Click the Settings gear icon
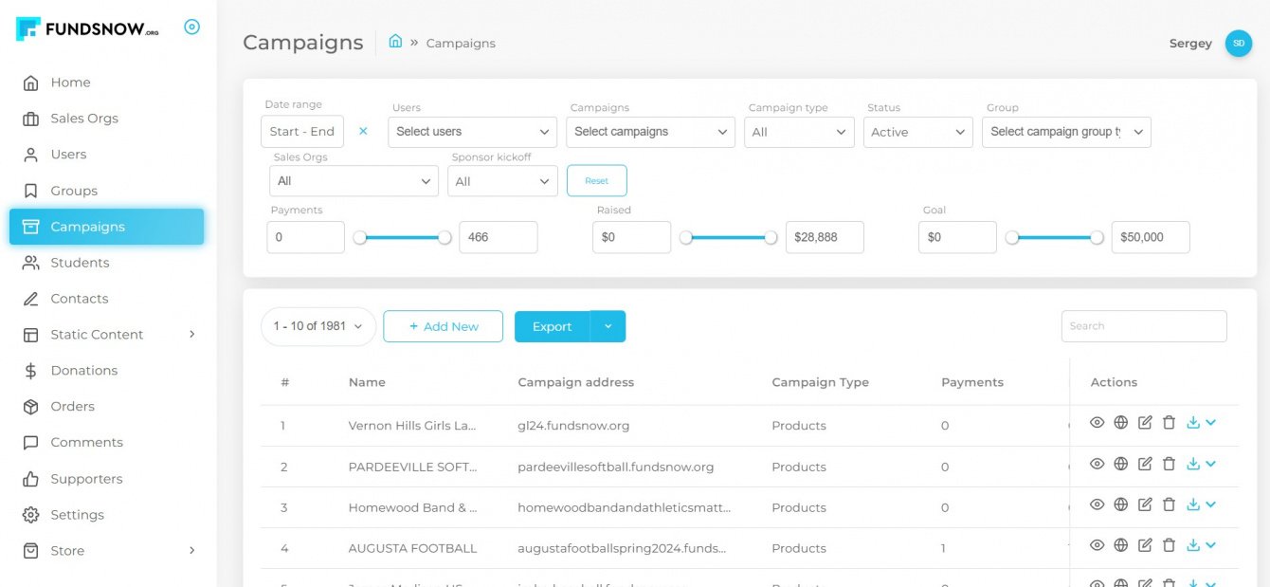 31,515
